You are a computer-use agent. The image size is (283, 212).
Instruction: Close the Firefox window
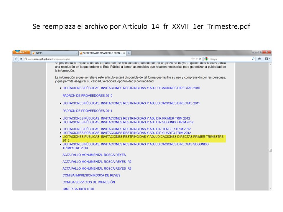click(x=266, y=52)
